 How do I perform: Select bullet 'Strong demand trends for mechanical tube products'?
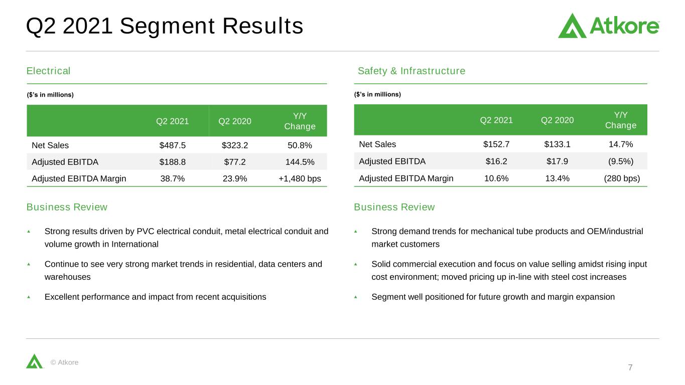coord(507,238)
